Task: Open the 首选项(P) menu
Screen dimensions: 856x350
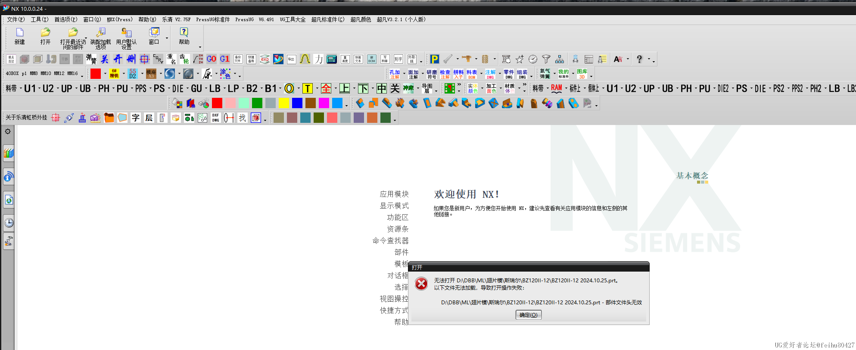Action: pyautogui.click(x=65, y=19)
